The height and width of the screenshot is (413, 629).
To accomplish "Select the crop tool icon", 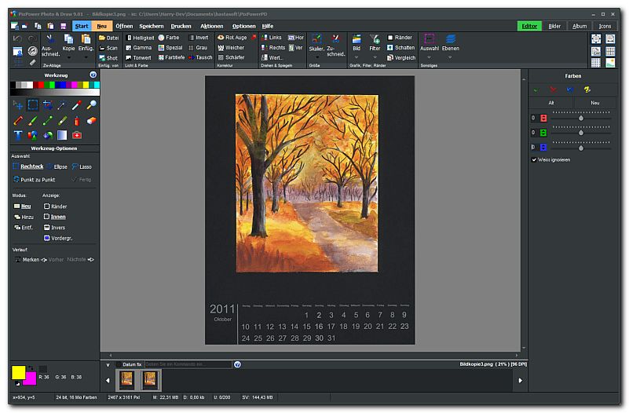I will pos(48,105).
